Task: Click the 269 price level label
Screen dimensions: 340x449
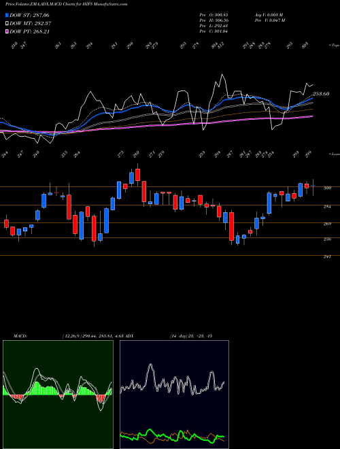Action: [x=327, y=224]
